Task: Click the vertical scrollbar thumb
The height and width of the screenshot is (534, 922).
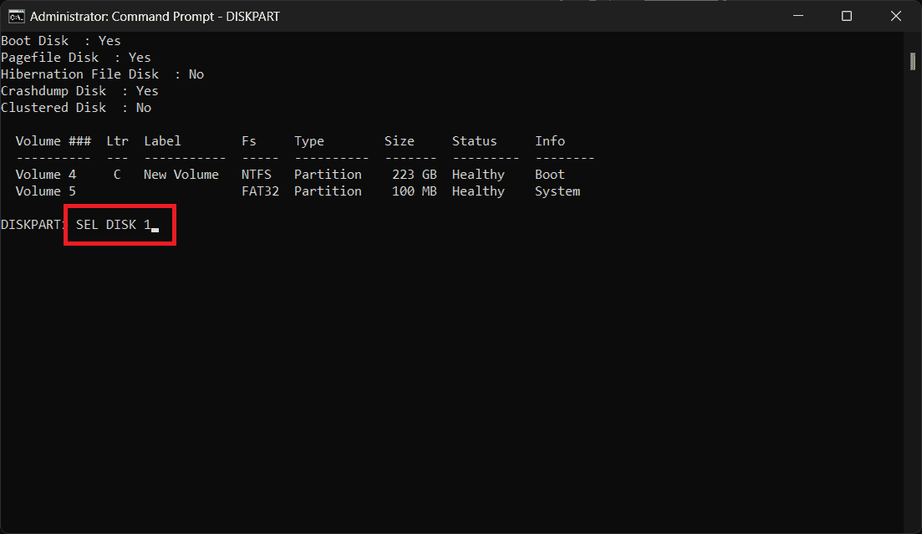Action: (x=913, y=61)
